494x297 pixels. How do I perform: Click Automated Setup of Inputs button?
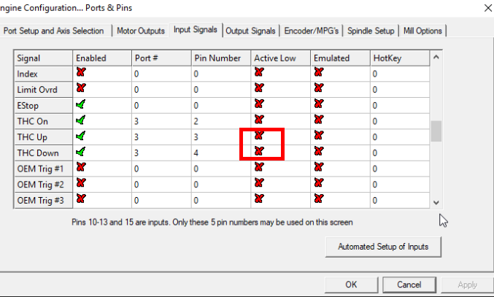click(382, 247)
